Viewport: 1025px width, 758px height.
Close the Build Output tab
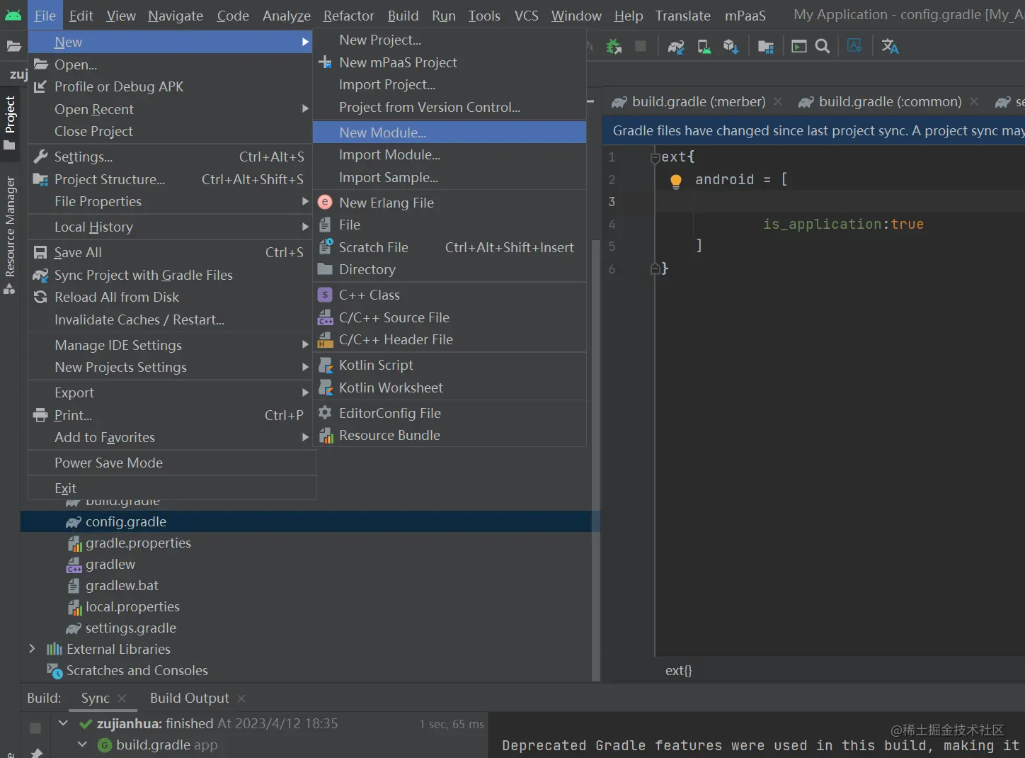[x=241, y=698]
